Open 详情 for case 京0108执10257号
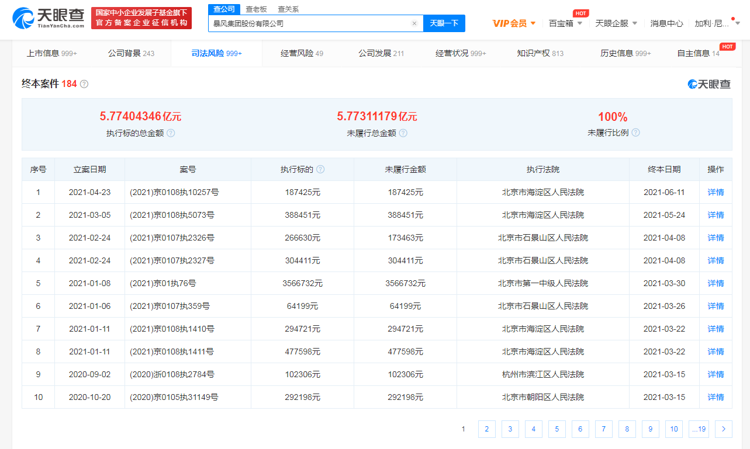Image resolution: width=750 pixels, height=449 pixels. coord(716,192)
